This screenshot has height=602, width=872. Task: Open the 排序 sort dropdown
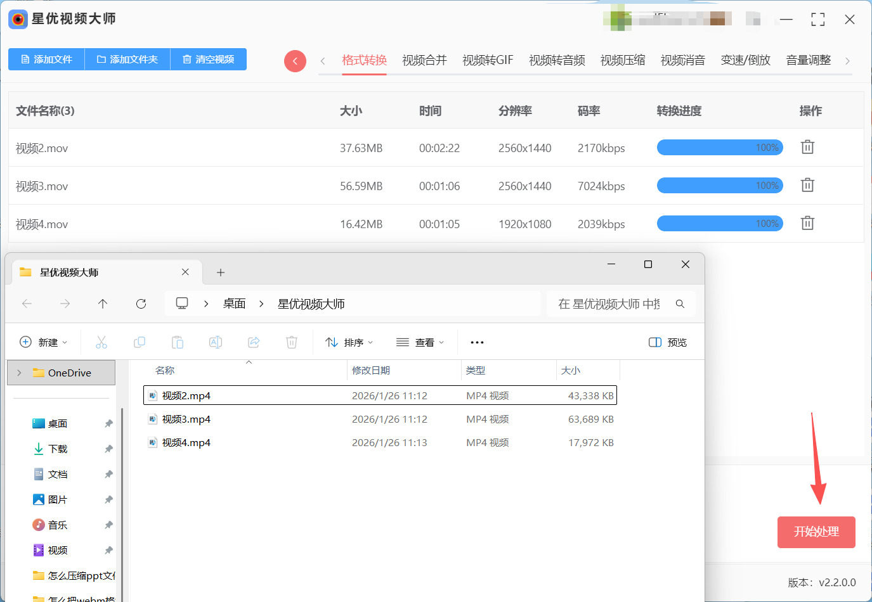(349, 342)
